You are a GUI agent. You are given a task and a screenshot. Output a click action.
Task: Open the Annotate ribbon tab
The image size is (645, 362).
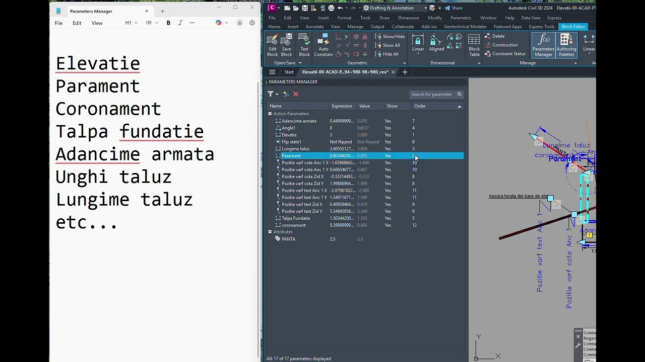point(314,27)
